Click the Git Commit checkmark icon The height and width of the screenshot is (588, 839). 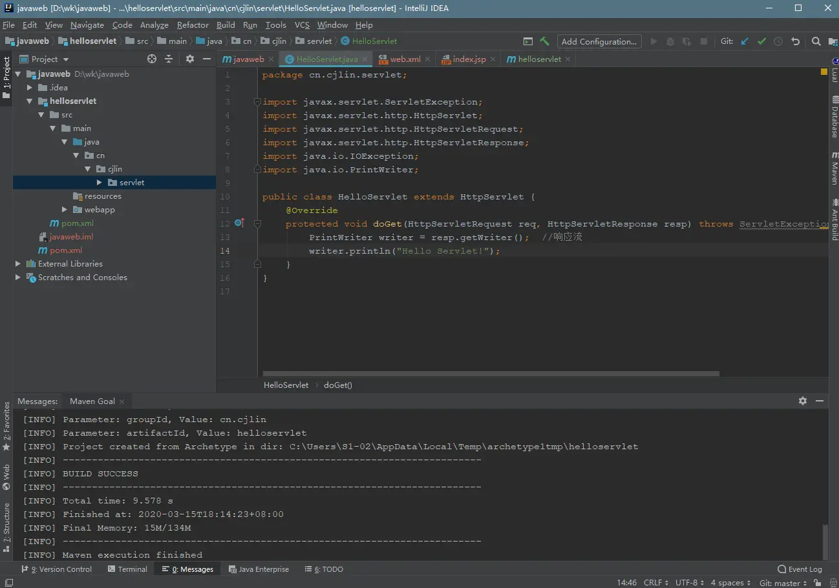coord(761,41)
